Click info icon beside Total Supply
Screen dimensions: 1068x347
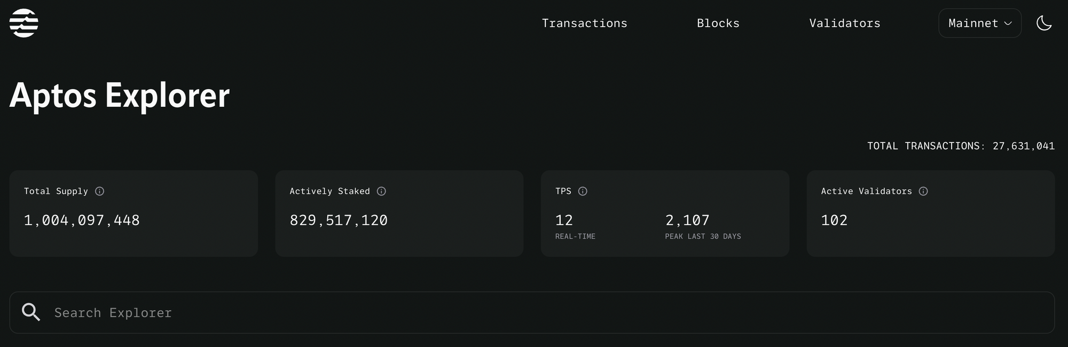coord(99,191)
